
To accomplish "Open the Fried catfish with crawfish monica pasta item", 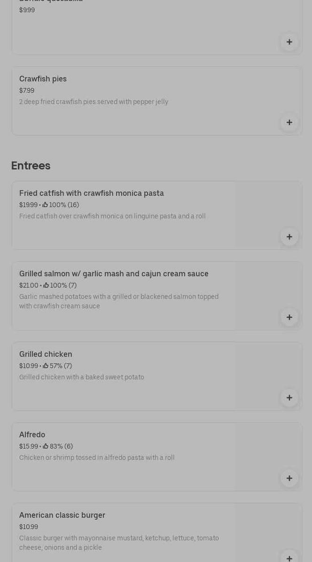I will click(92, 193).
